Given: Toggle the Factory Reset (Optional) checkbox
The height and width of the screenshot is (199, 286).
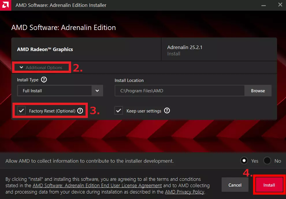Looking at the screenshot, I should pyautogui.click(x=21, y=111).
